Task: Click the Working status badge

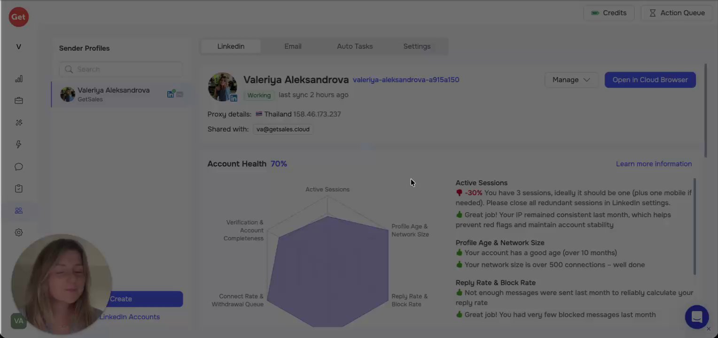Action: point(259,95)
